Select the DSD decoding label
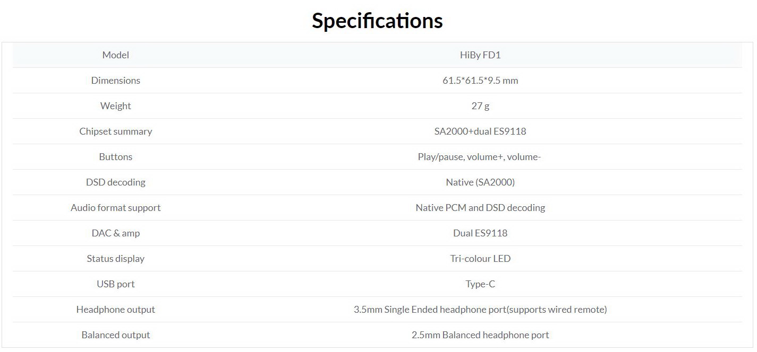 coord(115,182)
